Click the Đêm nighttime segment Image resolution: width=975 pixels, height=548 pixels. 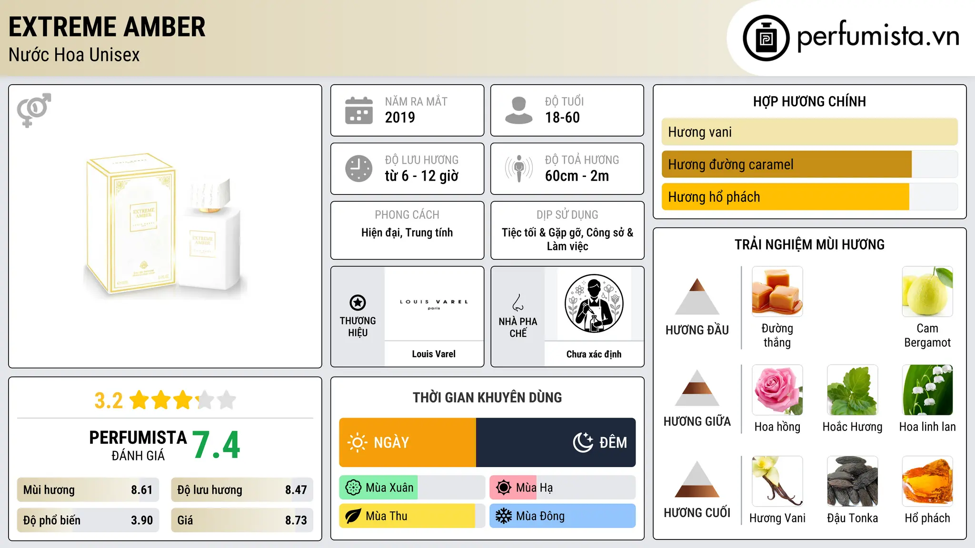pos(556,442)
